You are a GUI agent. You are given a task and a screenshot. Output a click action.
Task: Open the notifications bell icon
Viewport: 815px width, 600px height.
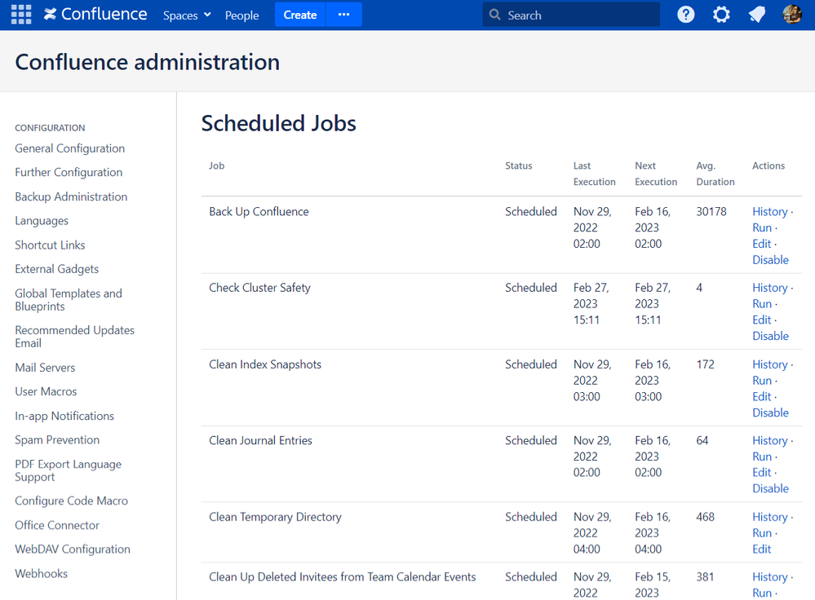(x=757, y=15)
